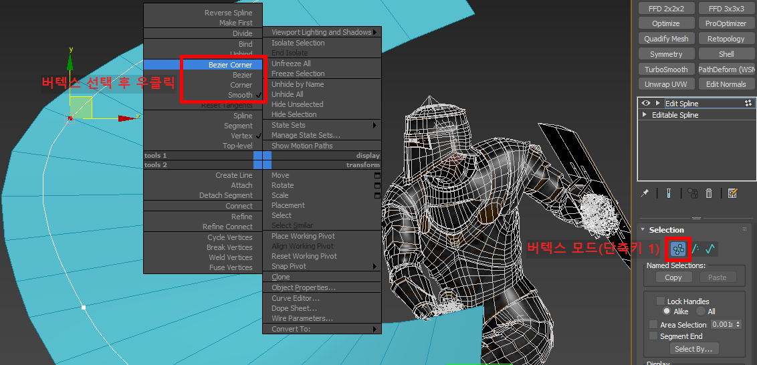
Task: Expand Edit Spline modifier entry
Action: [657, 104]
